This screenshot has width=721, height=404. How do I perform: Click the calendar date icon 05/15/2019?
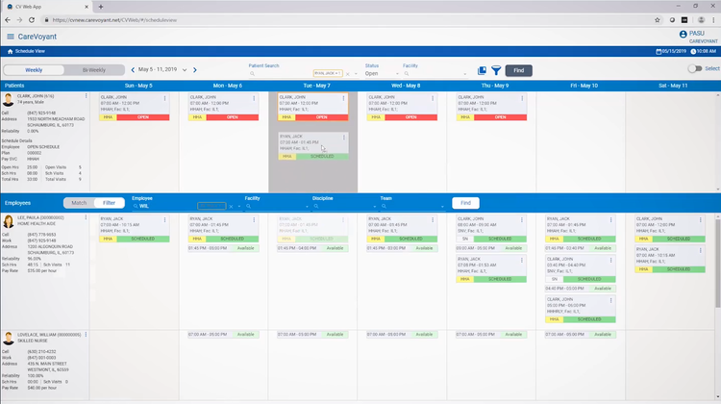[659, 52]
